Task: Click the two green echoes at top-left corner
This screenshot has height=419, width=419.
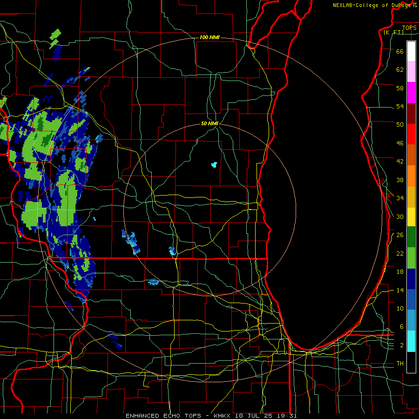Action: pos(55,39)
